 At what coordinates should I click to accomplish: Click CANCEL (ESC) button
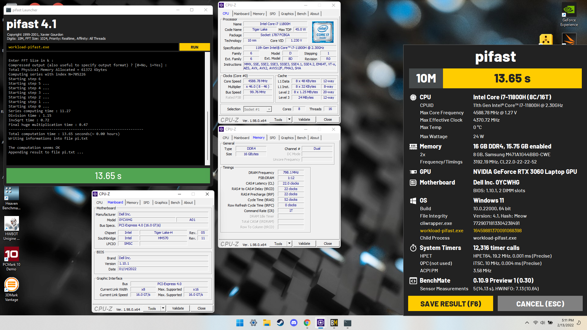(540, 304)
